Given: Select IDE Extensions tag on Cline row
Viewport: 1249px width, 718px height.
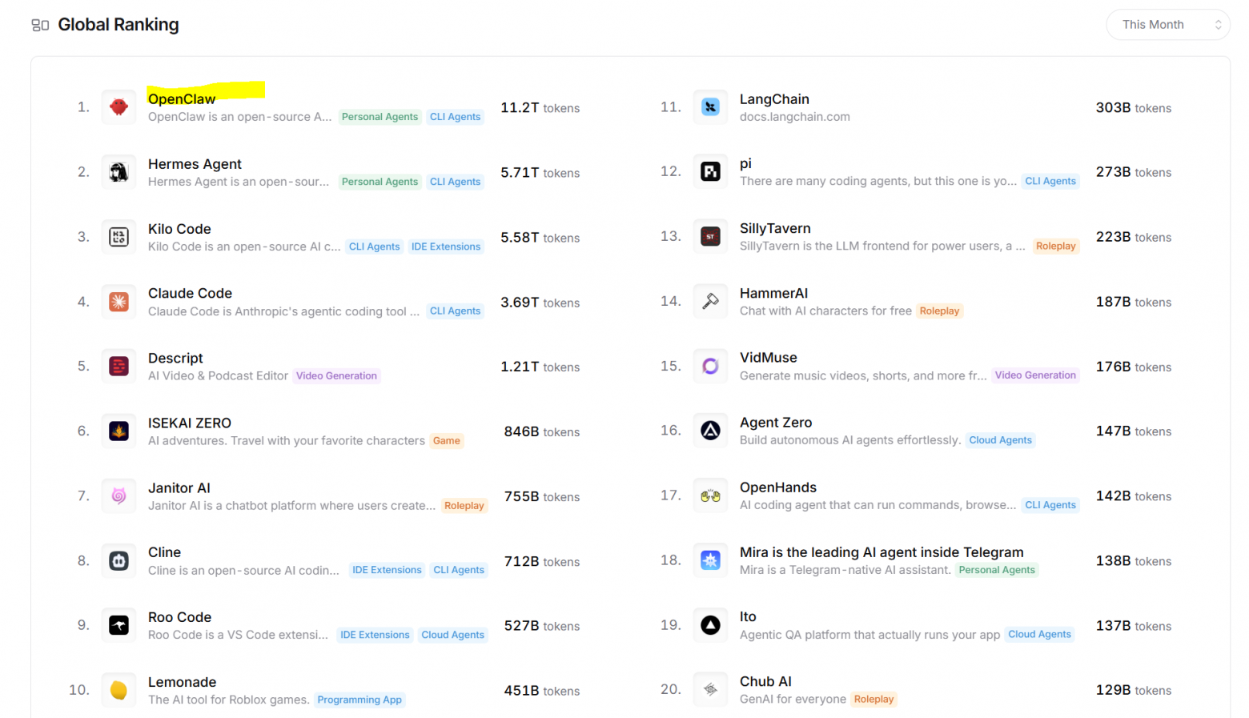Looking at the screenshot, I should click(387, 570).
